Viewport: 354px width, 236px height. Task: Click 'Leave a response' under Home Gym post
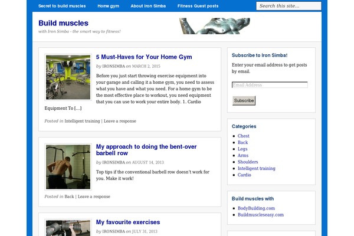click(x=120, y=121)
